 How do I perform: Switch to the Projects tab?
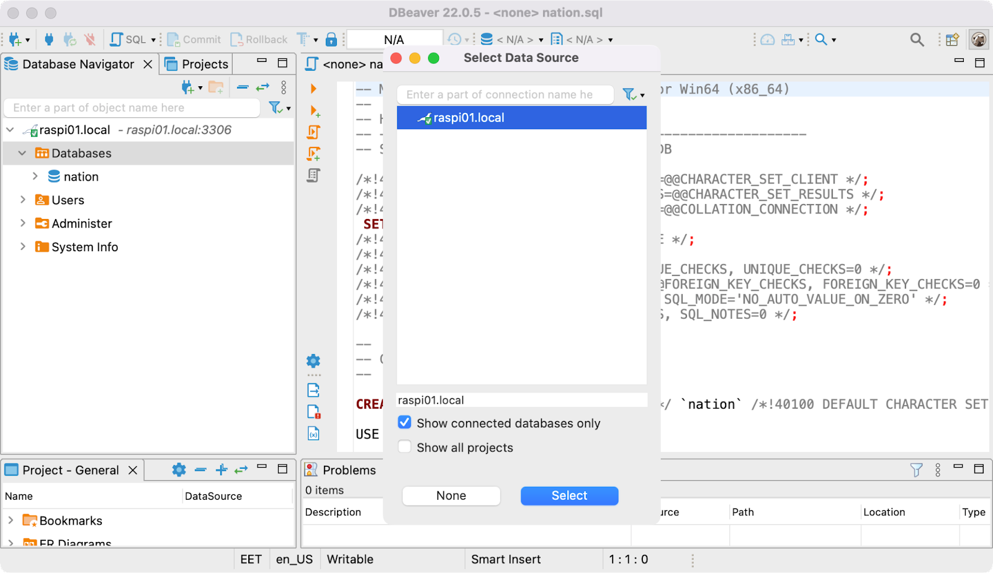pyautogui.click(x=197, y=64)
